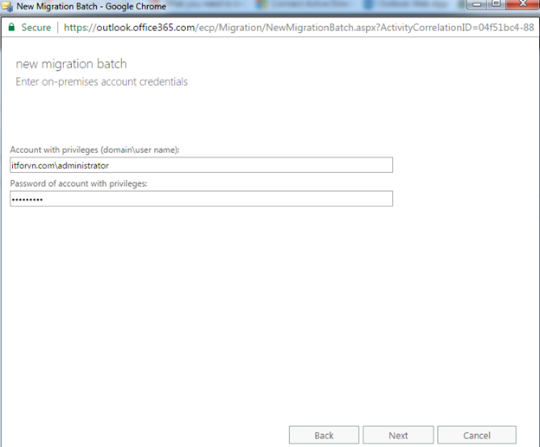This screenshot has height=447, width=540.
Task: Maximize the New Migration Batch window
Action: tap(494, 5)
